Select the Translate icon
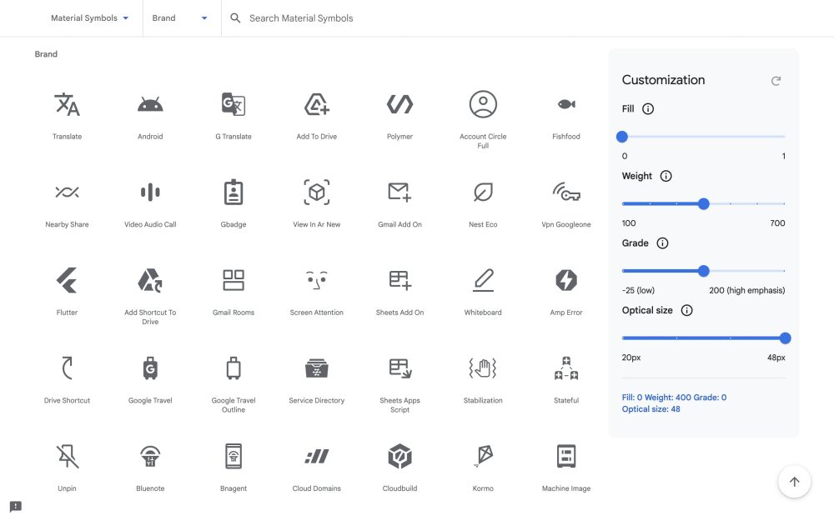834x521 pixels. tap(67, 105)
